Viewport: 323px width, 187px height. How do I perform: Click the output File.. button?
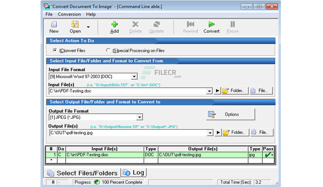click(x=262, y=133)
